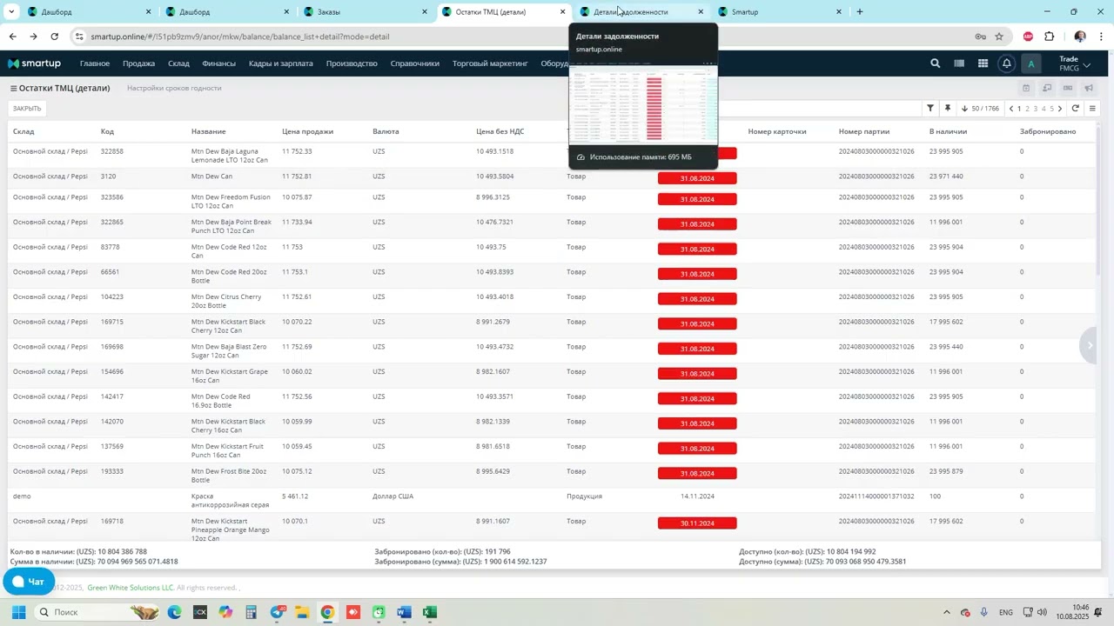The width and height of the screenshot is (1114, 626).
Task: Open the Кадры и зарплата menu
Action: pos(280,63)
